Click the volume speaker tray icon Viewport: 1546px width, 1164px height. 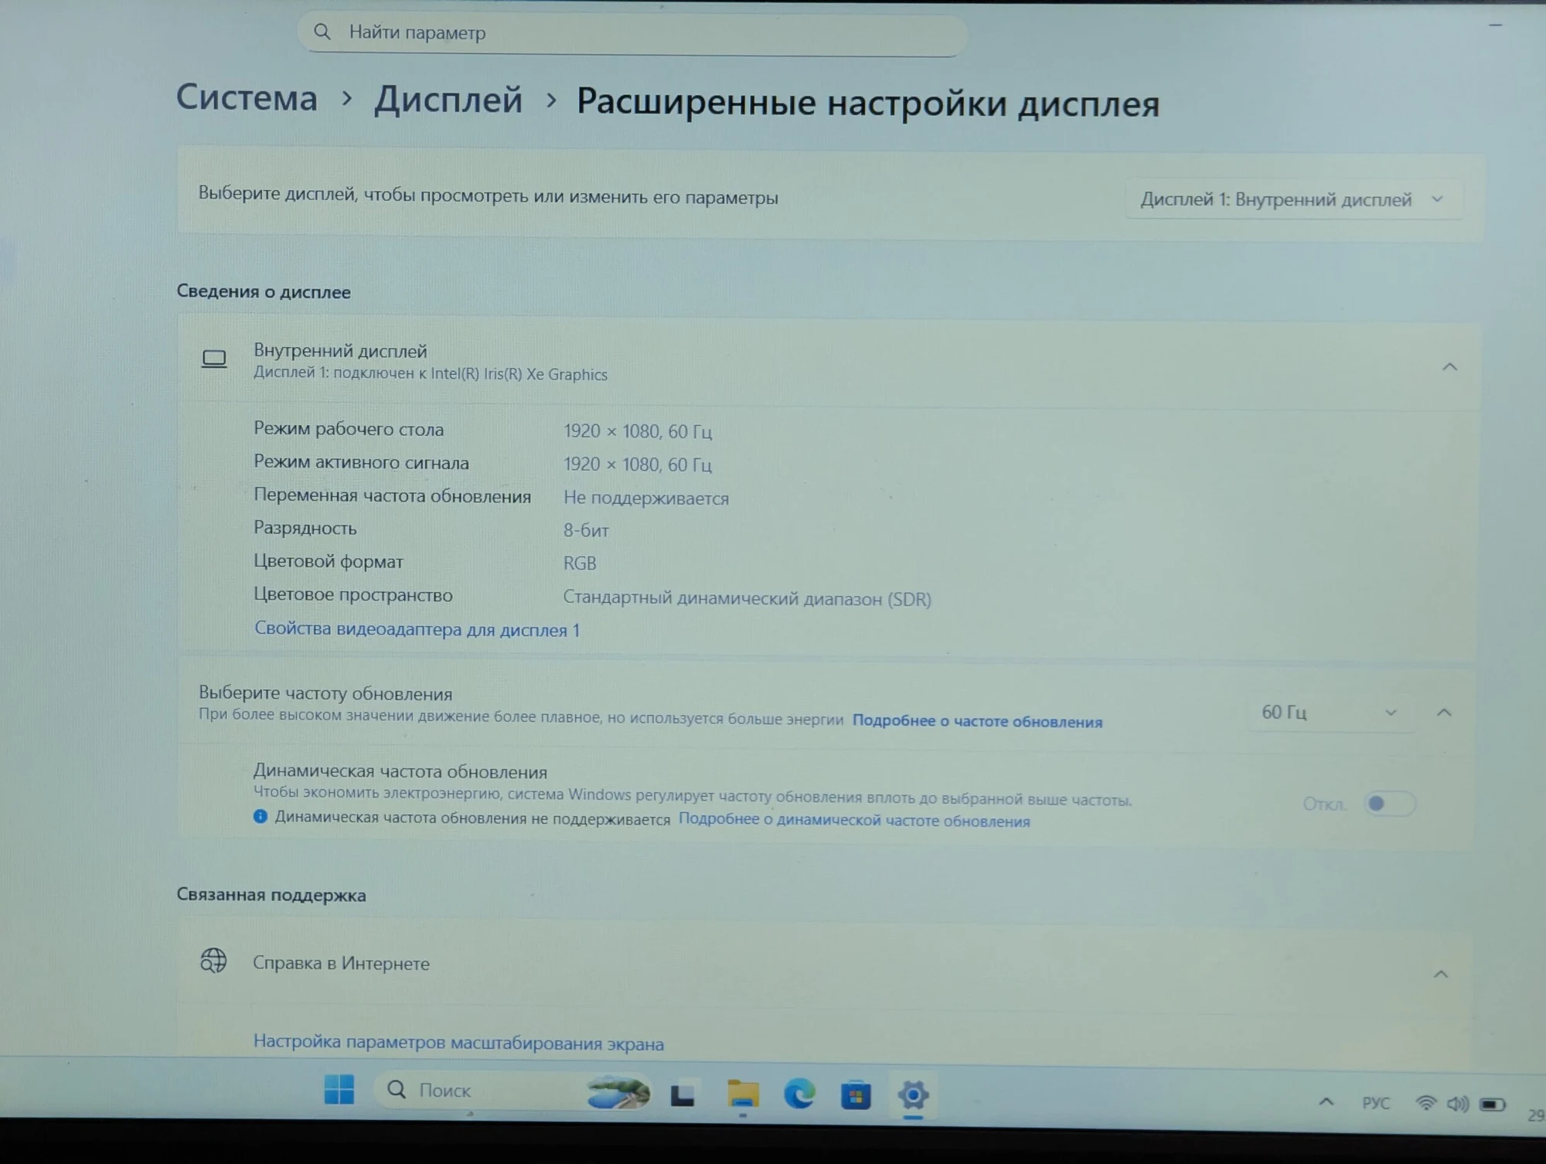(1458, 1104)
